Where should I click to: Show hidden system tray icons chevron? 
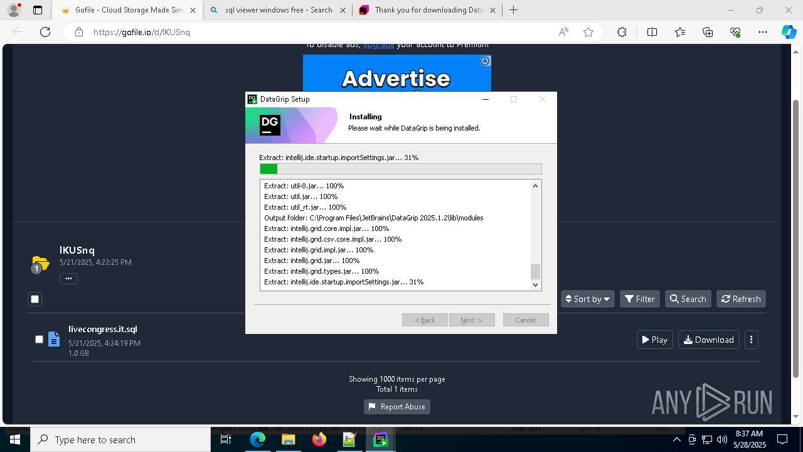pyautogui.click(x=676, y=440)
